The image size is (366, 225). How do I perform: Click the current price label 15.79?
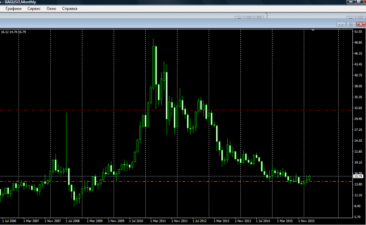point(358,176)
